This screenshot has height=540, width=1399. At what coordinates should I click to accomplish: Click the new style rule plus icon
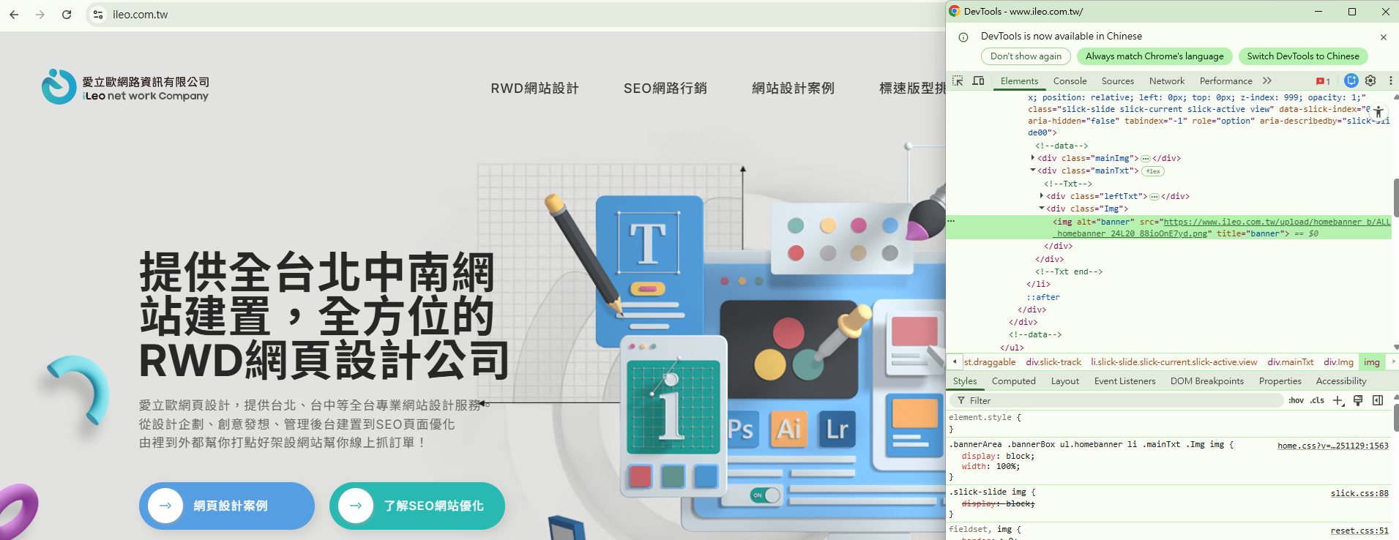(x=1338, y=400)
